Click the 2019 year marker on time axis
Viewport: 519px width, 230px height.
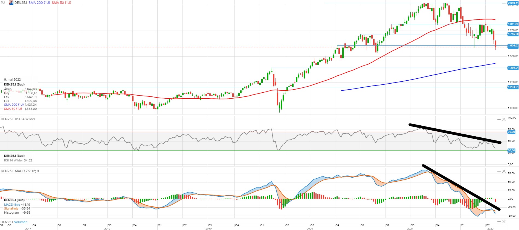208,229
